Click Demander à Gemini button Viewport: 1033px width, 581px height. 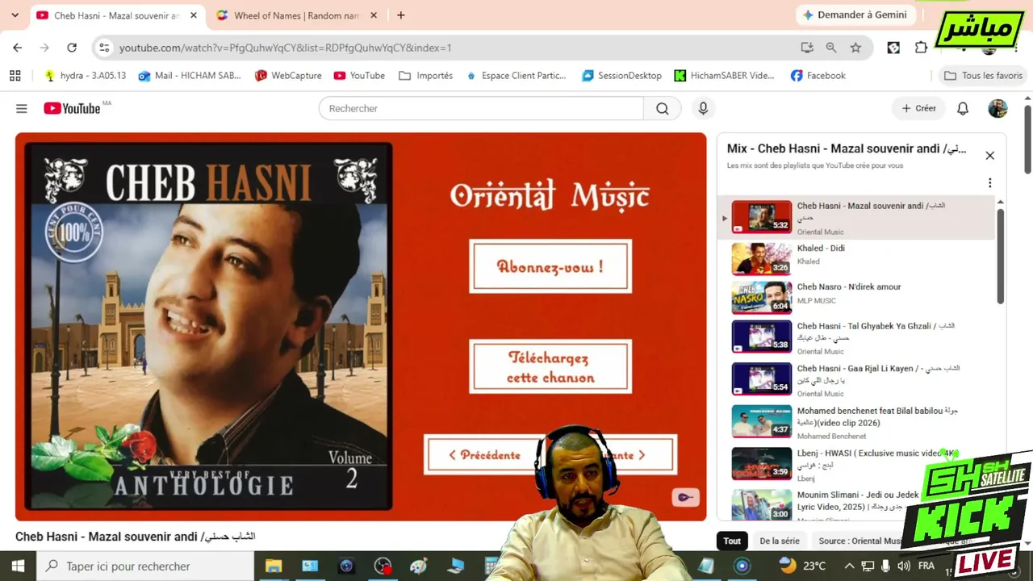tap(855, 15)
